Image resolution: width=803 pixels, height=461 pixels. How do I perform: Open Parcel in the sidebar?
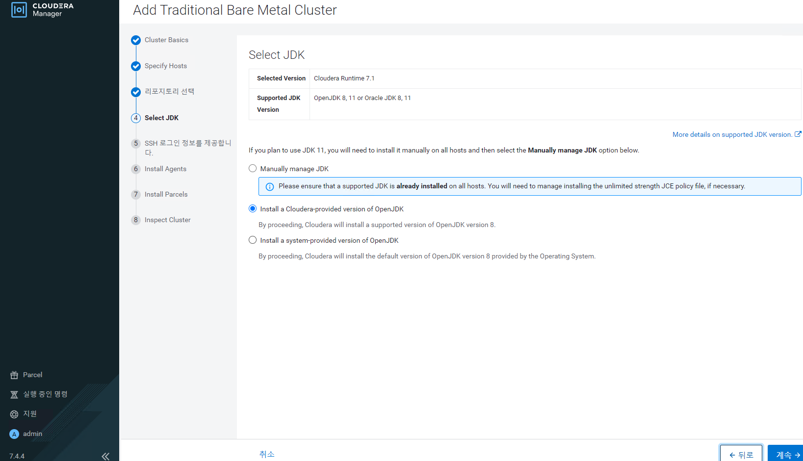[32, 375]
